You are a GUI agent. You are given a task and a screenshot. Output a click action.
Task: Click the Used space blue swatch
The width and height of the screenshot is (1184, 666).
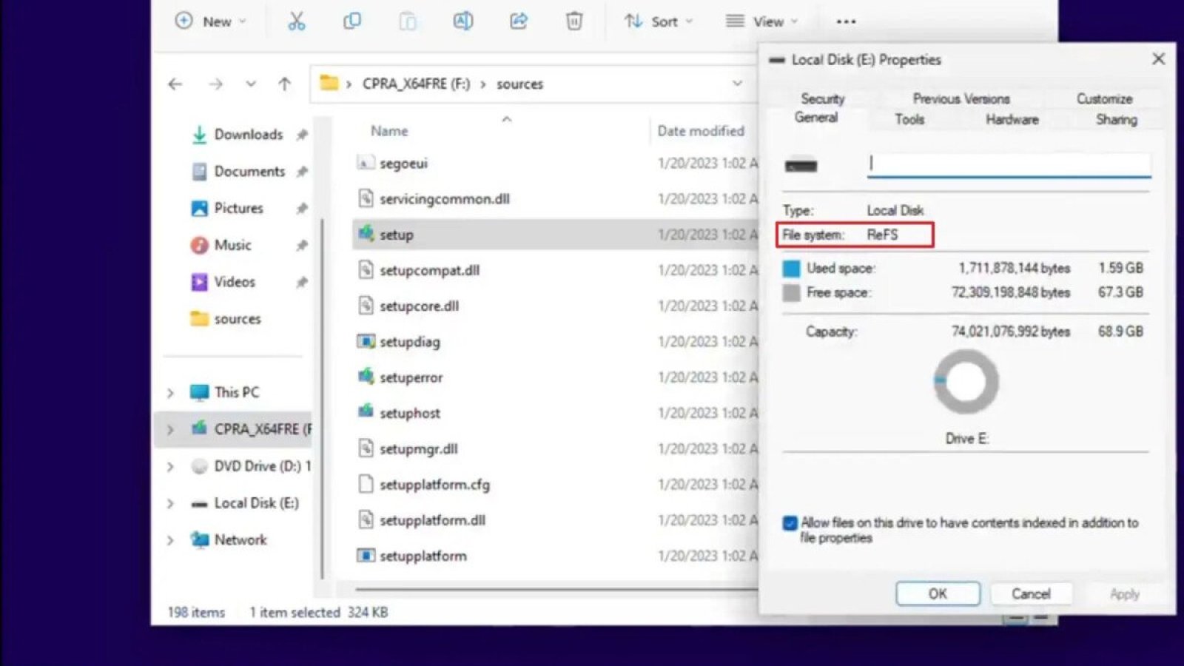791,269
